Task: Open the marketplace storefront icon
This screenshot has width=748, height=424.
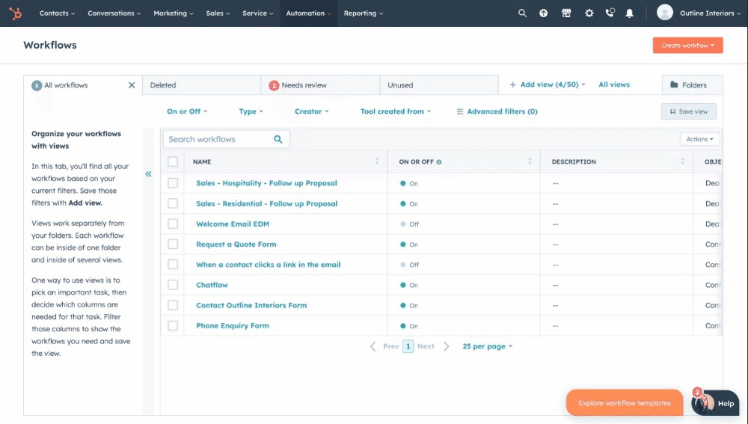Action: tap(566, 13)
